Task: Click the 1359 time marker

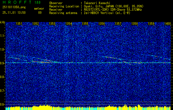Action: click(x=151, y=23)
